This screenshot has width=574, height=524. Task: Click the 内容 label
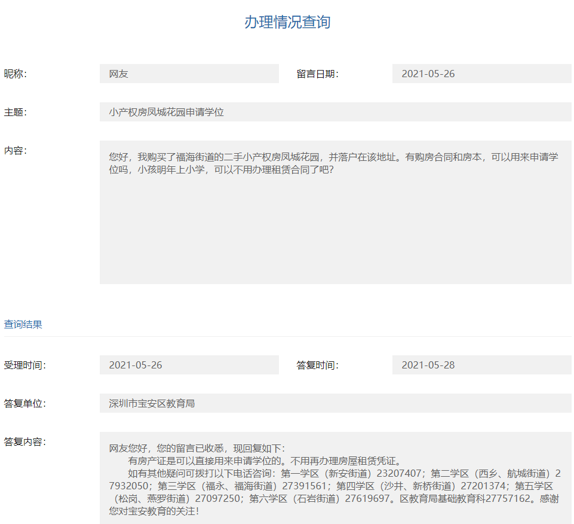16,150
